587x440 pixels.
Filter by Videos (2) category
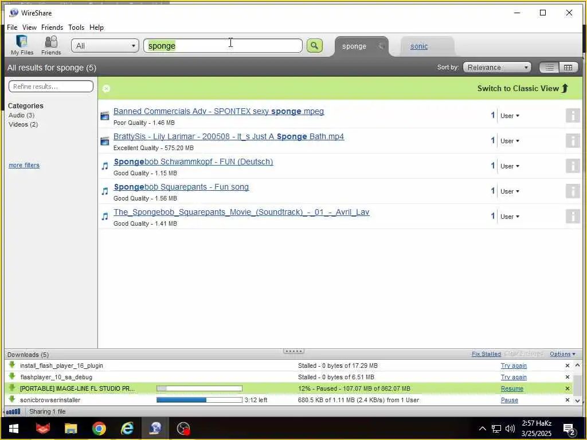23,124
